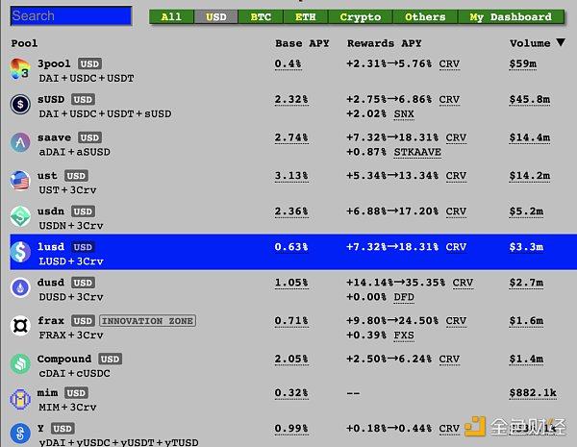The width and height of the screenshot is (577, 447).
Task: Click sUSD volume $45.8m
Action: pyautogui.click(x=530, y=100)
